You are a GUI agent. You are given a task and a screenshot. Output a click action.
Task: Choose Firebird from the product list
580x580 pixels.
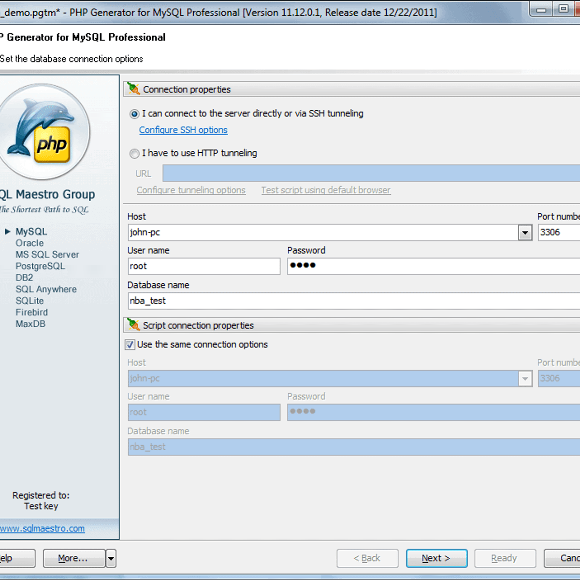(31, 312)
